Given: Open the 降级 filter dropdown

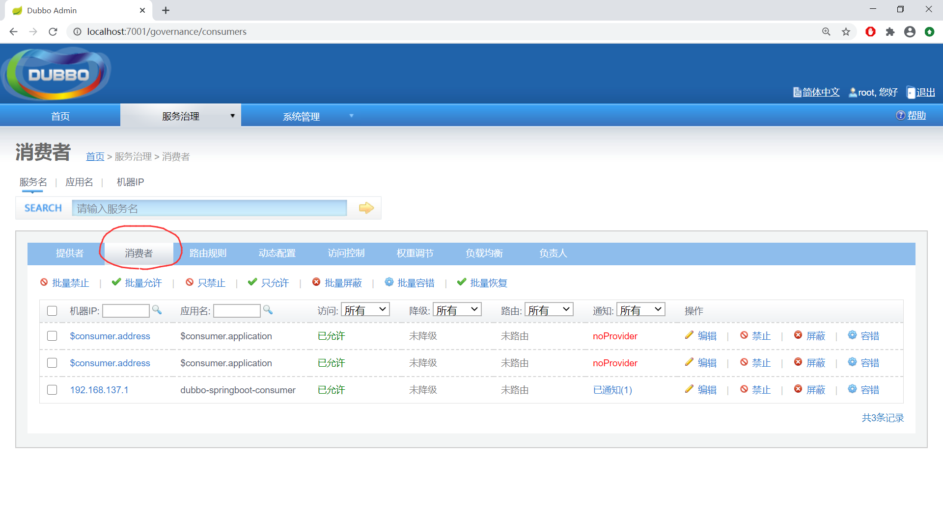Looking at the screenshot, I should pyautogui.click(x=457, y=310).
